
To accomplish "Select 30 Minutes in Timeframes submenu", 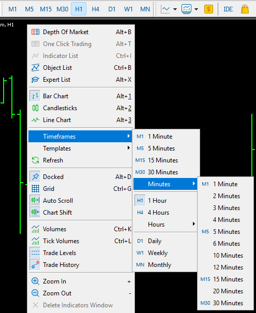I will [x=165, y=172].
